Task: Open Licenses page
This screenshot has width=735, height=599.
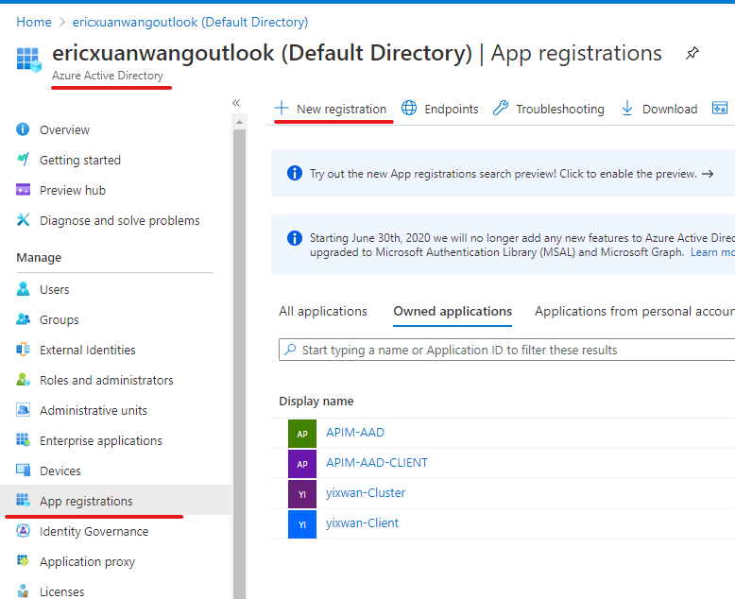Action: (61, 592)
